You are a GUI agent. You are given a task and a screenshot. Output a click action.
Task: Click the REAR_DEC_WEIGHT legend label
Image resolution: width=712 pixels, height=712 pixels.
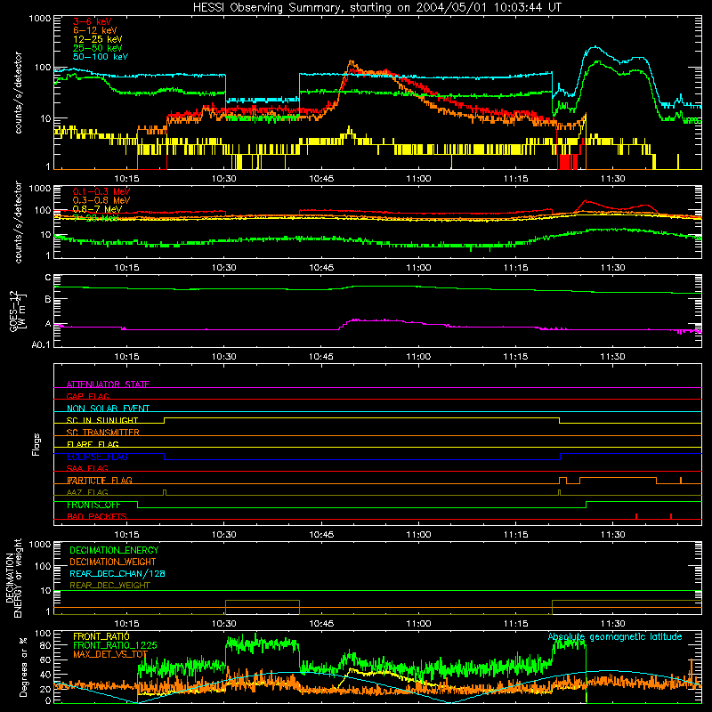pyautogui.click(x=109, y=586)
